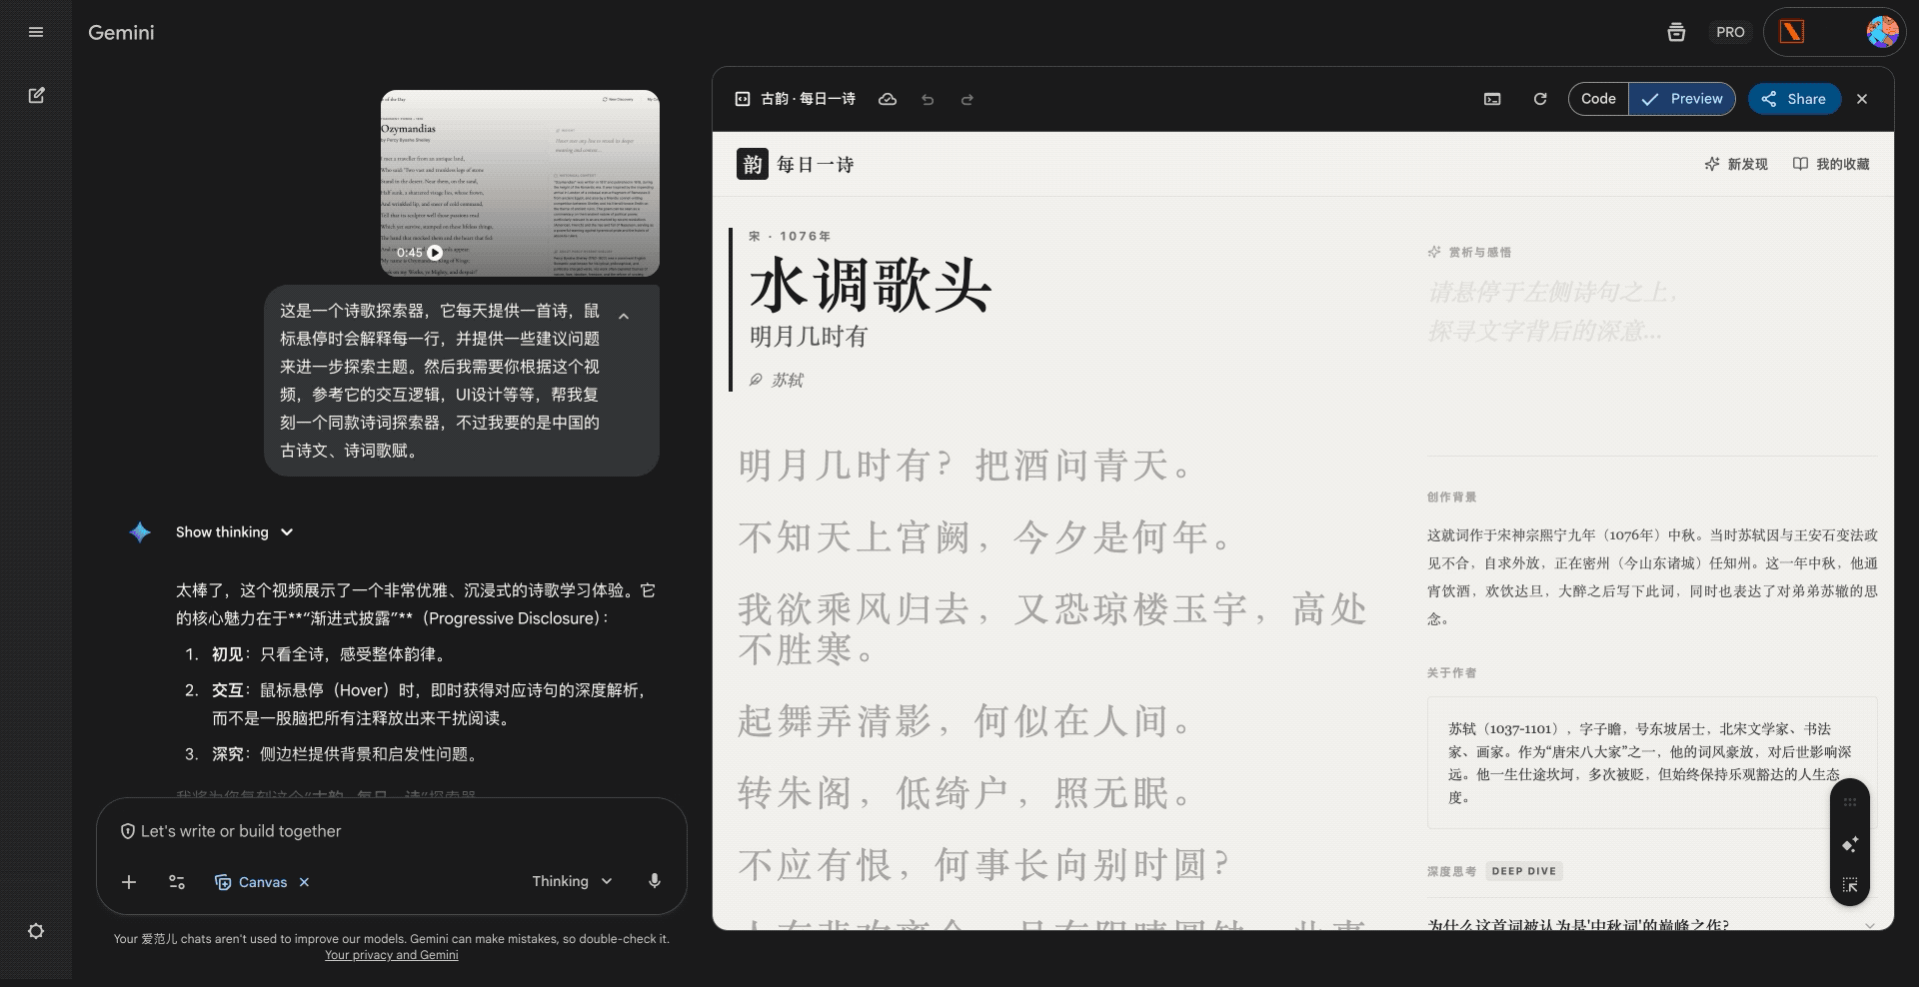
Task: Redo the canvas change
Action: click(966, 99)
